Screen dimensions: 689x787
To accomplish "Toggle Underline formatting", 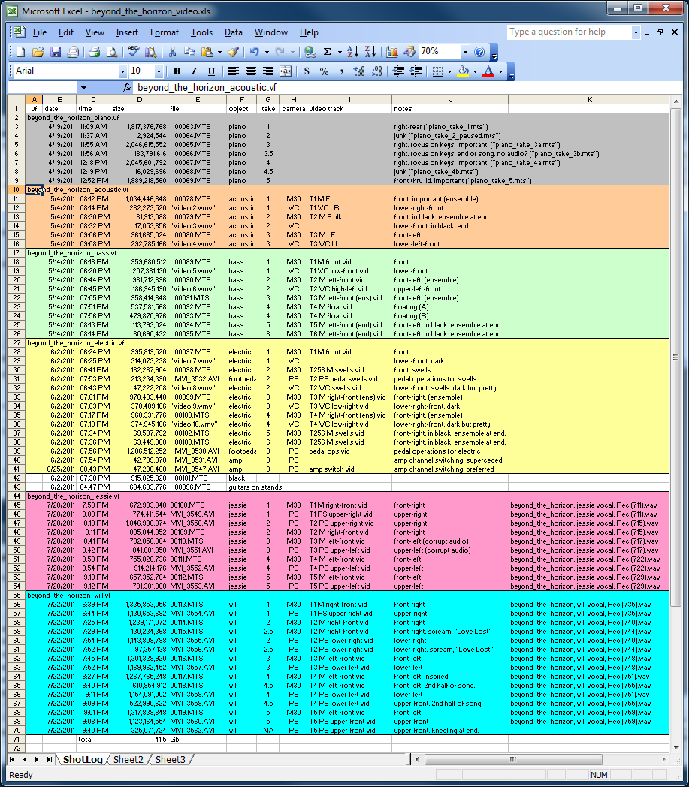I will [x=211, y=71].
